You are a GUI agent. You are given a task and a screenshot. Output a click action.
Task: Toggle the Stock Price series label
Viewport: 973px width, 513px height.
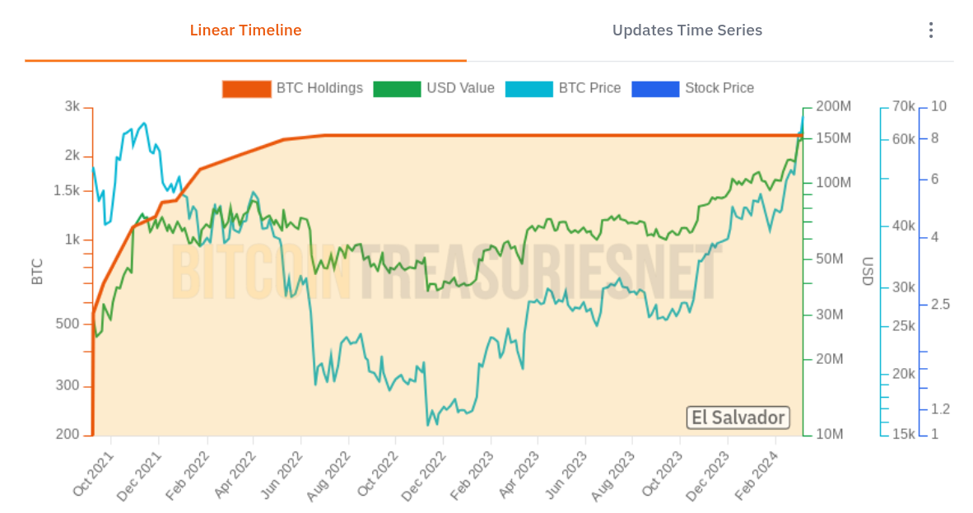719,88
